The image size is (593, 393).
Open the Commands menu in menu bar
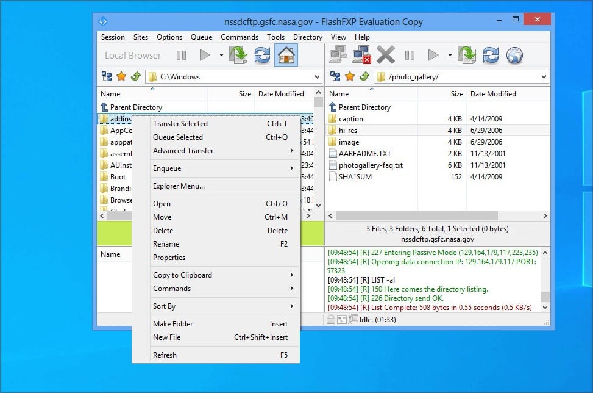click(240, 37)
